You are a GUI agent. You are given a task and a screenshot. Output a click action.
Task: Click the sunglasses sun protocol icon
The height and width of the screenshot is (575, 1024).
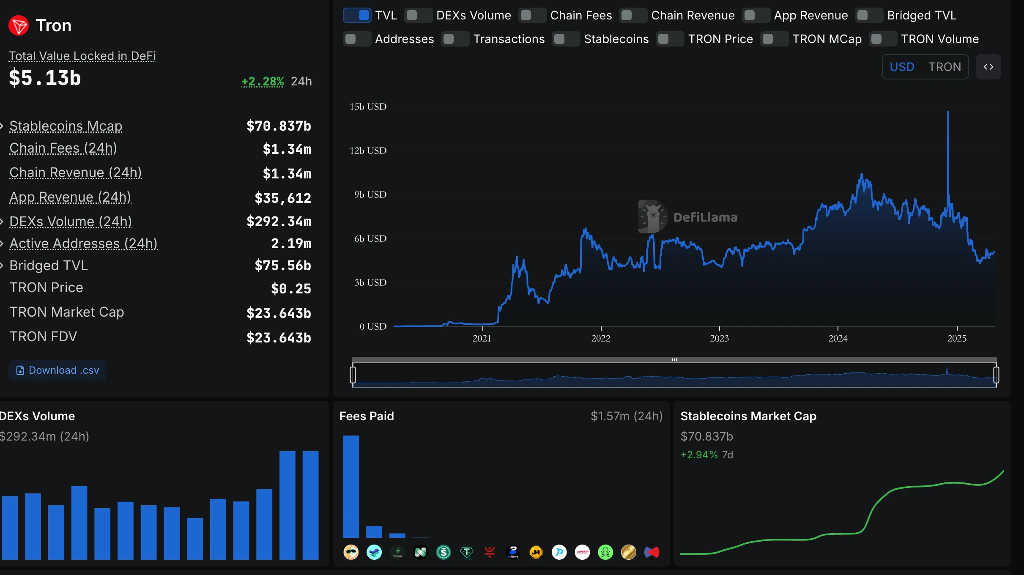click(351, 552)
